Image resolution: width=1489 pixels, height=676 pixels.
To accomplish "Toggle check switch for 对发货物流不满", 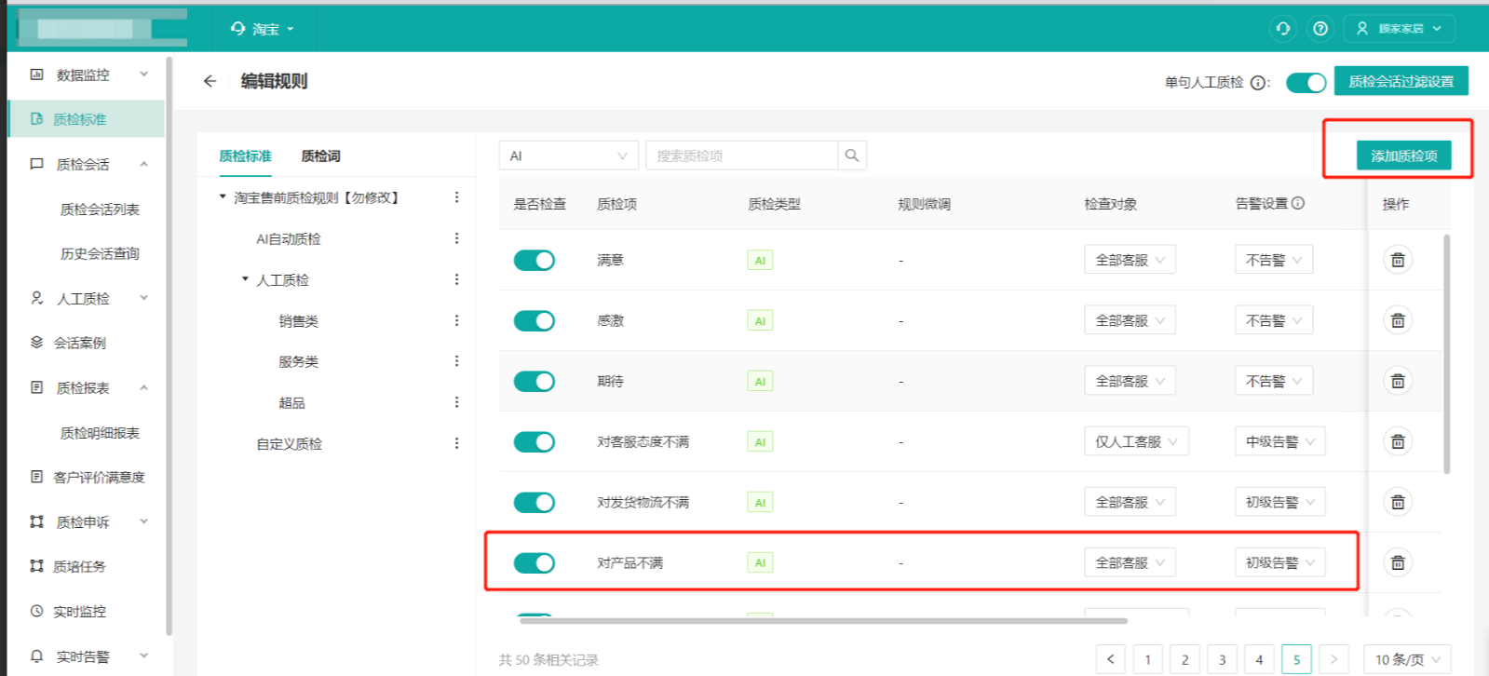I will coord(535,502).
